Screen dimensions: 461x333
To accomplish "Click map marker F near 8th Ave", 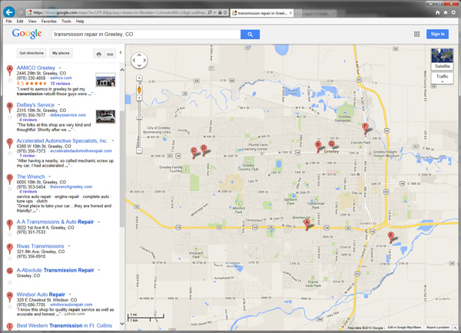I will tap(365, 129).
